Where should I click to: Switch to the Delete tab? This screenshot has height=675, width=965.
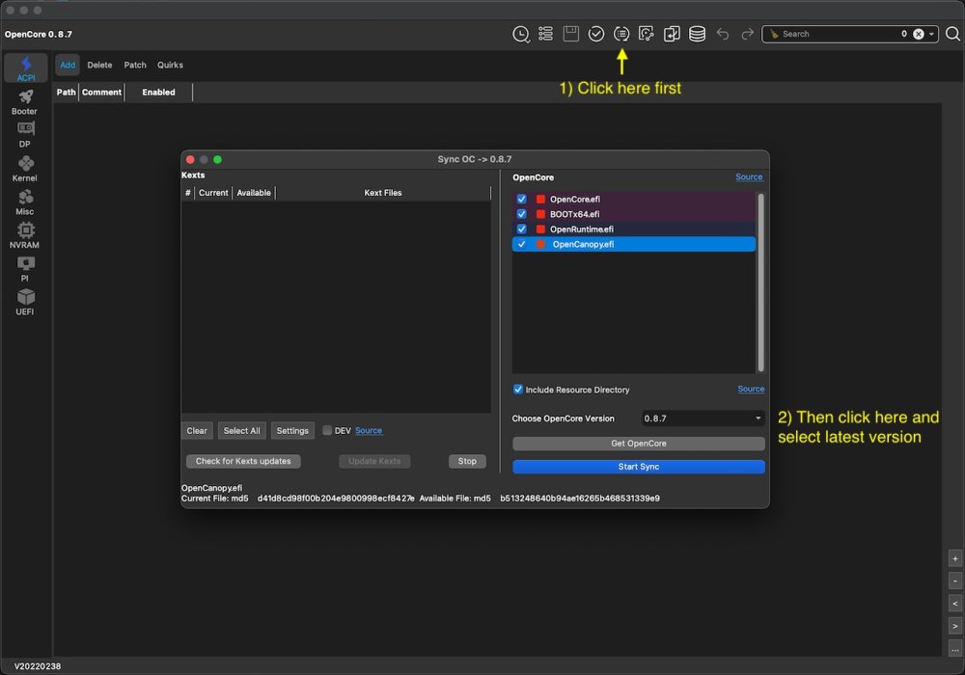pos(99,65)
